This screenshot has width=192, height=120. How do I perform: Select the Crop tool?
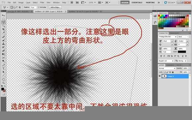pos(3,30)
